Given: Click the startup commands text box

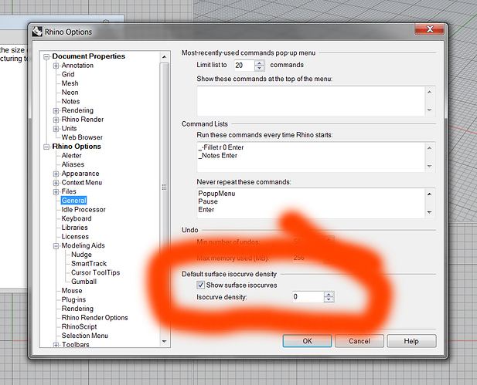Looking at the screenshot, I should tap(311, 157).
